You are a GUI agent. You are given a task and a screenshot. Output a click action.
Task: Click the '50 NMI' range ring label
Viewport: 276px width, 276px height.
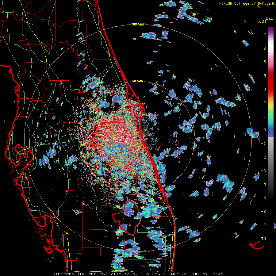coord(138,81)
